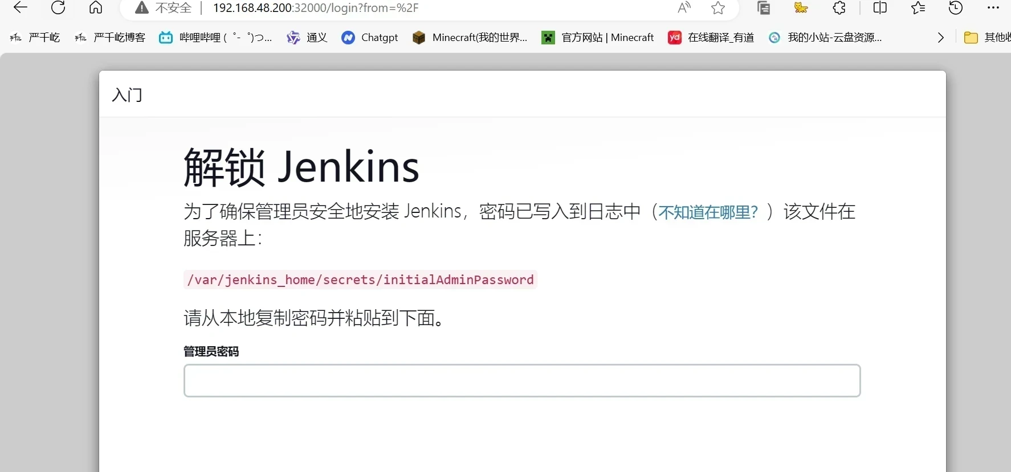
Task: Open the 在线翻译_有道 bookmark
Action: pyautogui.click(x=711, y=38)
